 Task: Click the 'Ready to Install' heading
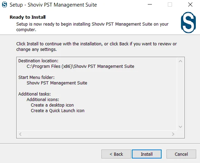[x=28, y=17]
